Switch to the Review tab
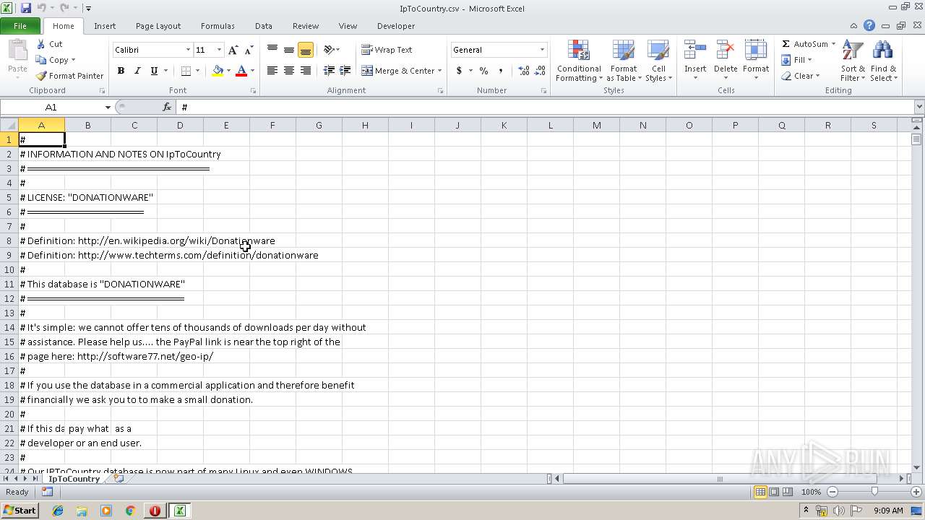The height and width of the screenshot is (520, 925). (x=306, y=26)
